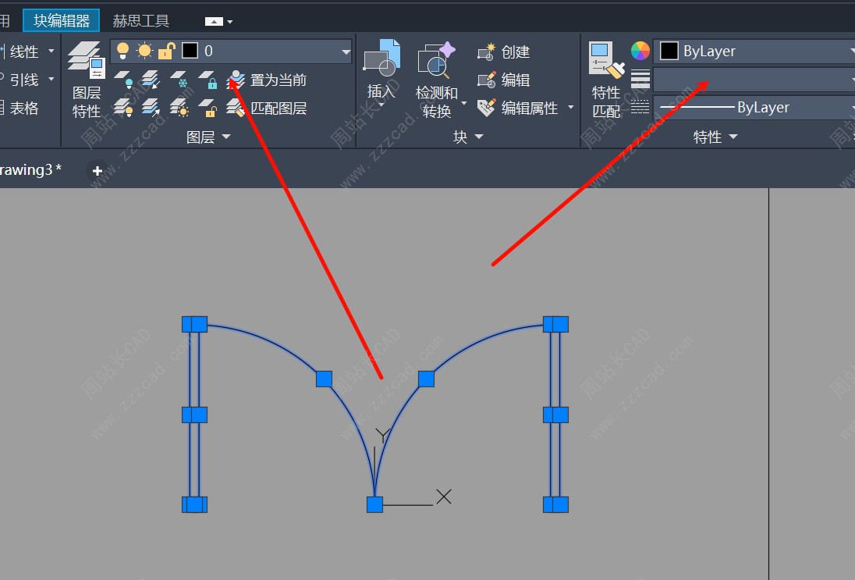Open the layer 0 dropdown list

point(346,52)
